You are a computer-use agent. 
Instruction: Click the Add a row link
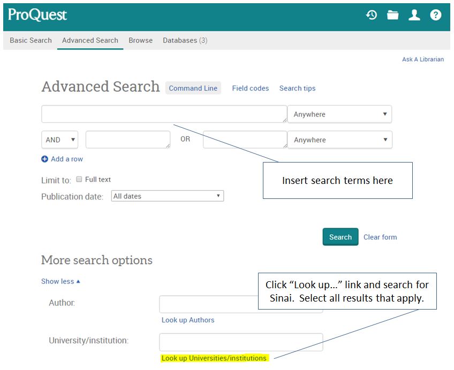click(x=67, y=159)
